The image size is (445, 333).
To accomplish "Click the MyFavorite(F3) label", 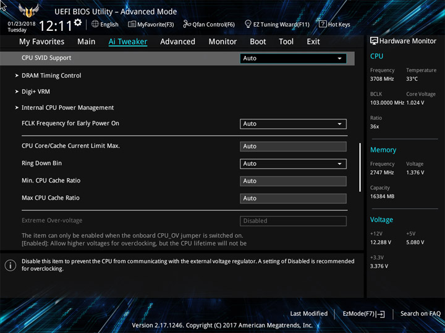I will click(156, 24).
